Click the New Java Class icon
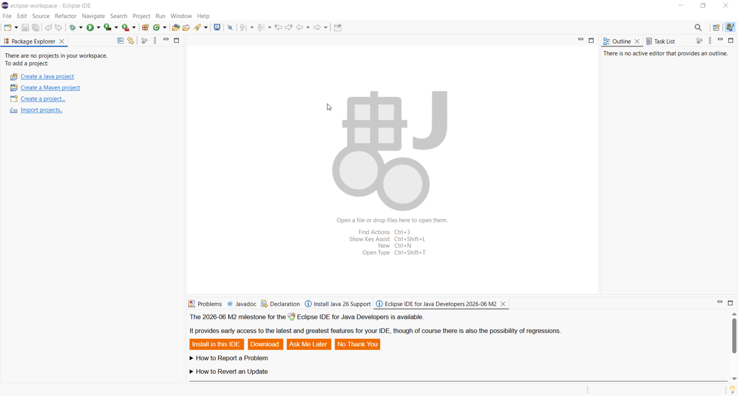The width and height of the screenshot is (738, 396). (x=157, y=28)
